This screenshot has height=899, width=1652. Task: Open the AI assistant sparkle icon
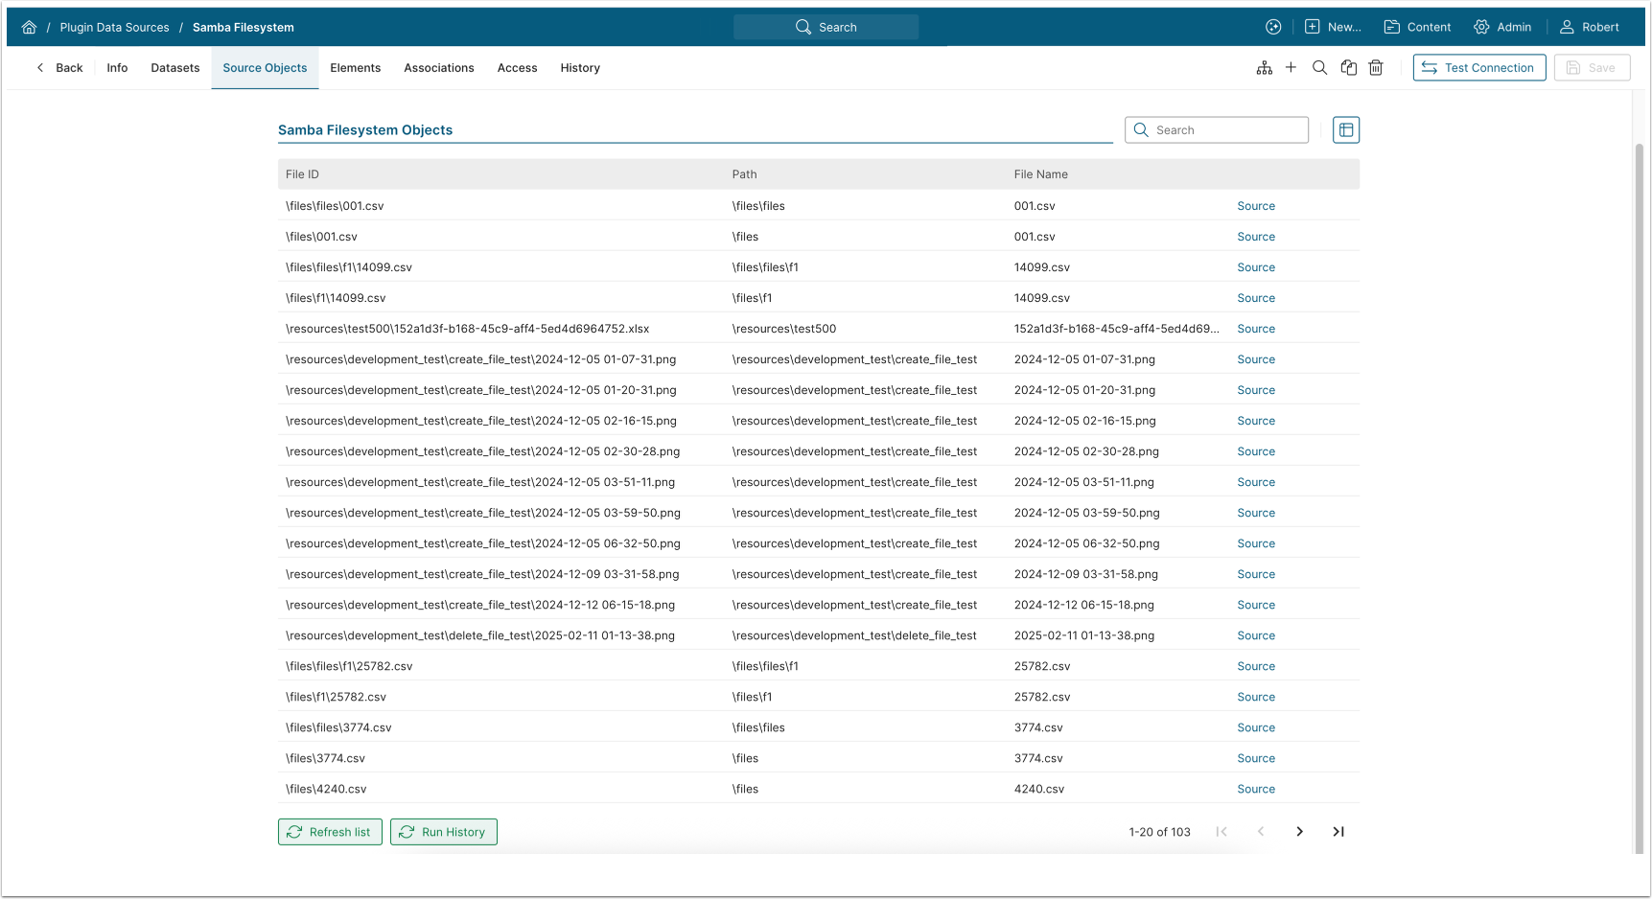(1273, 27)
